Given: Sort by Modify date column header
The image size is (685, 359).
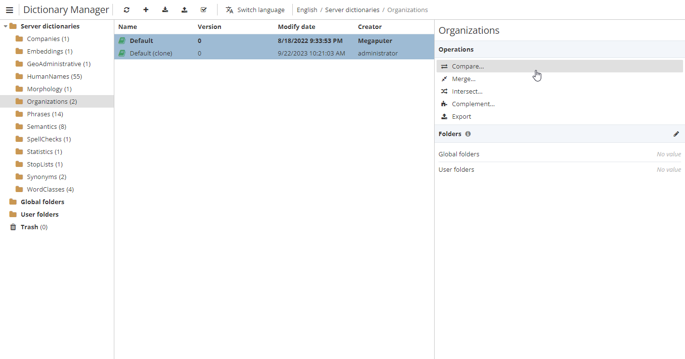Looking at the screenshot, I should (x=296, y=27).
